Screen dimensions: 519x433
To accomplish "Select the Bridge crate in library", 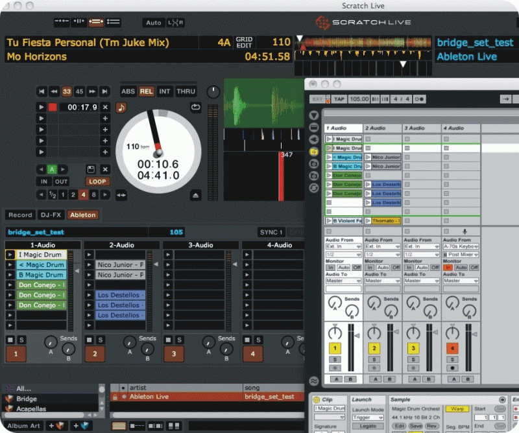I will 27,399.
